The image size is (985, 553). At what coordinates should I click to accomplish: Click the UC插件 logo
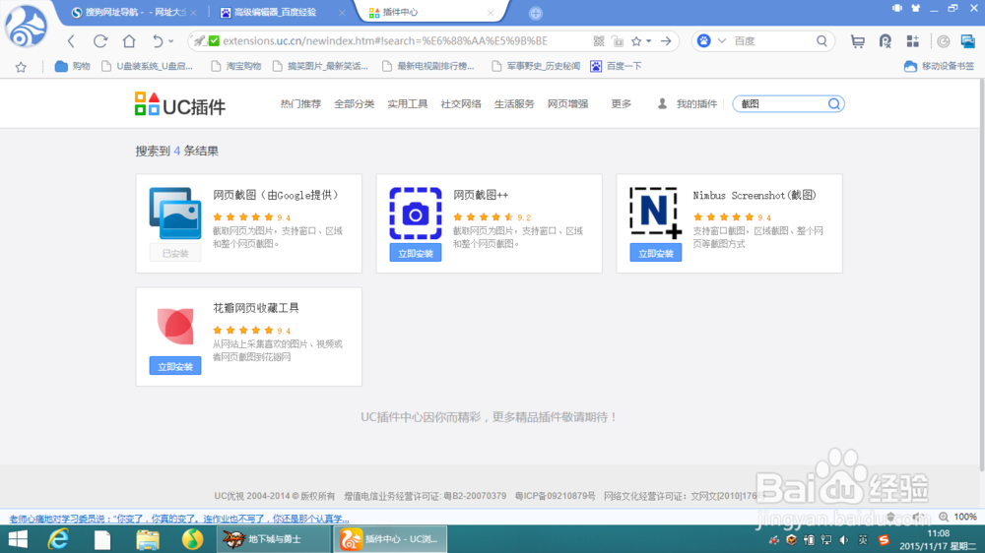[179, 104]
